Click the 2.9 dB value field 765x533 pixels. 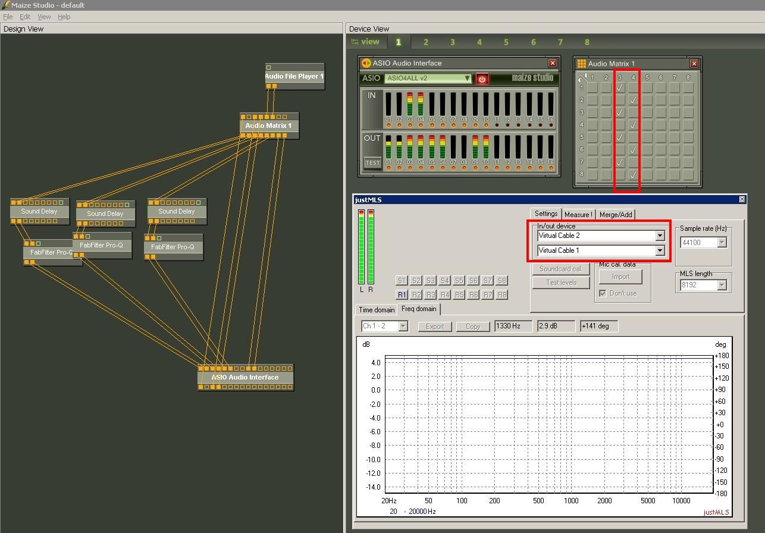point(556,326)
